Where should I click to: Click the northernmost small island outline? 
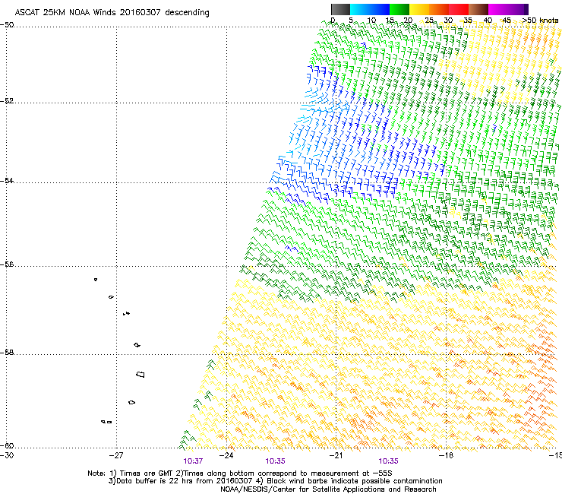96,279
